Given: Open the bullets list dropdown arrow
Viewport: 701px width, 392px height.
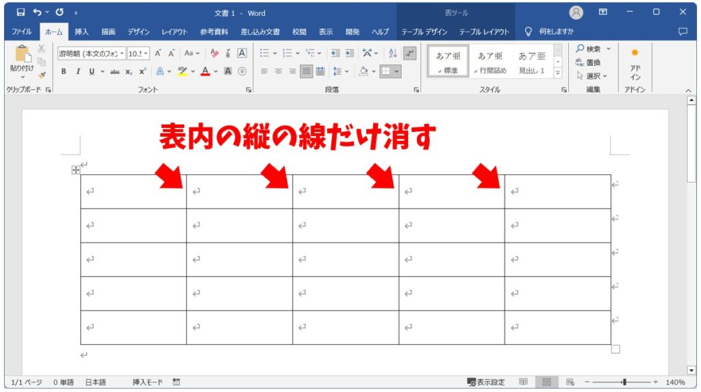Looking at the screenshot, I should click(x=275, y=53).
